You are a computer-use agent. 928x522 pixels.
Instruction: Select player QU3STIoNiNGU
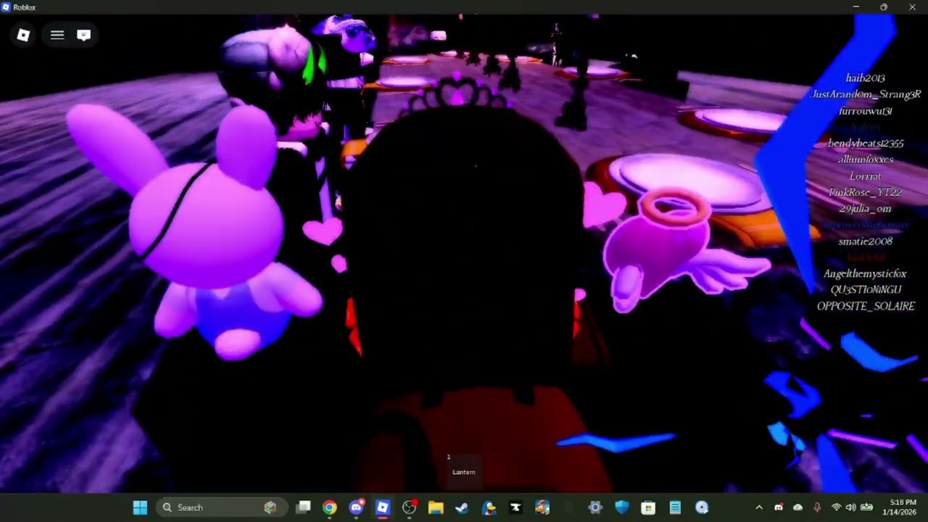coord(865,290)
